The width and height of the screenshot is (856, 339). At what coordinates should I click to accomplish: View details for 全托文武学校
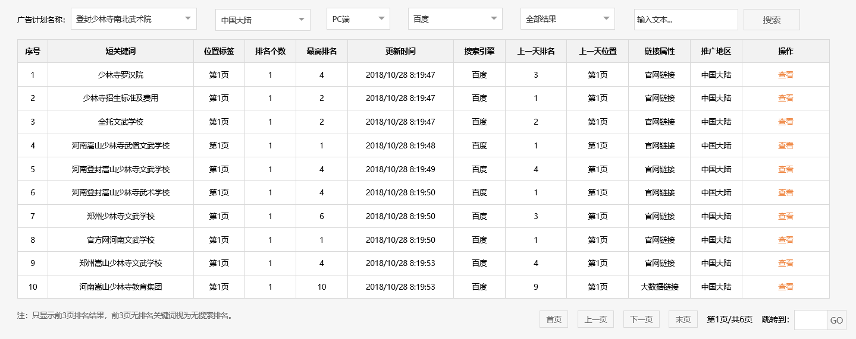click(785, 122)
